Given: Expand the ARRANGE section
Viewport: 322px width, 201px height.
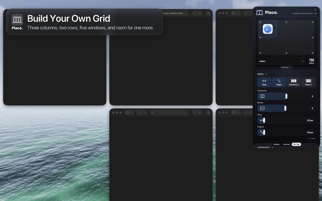Looking at the screenshot, I should coord(265,148).
